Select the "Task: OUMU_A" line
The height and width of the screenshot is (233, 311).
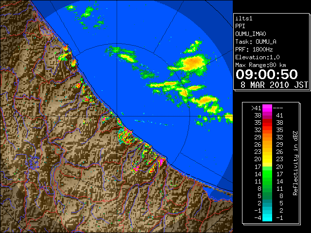(256, 42)
